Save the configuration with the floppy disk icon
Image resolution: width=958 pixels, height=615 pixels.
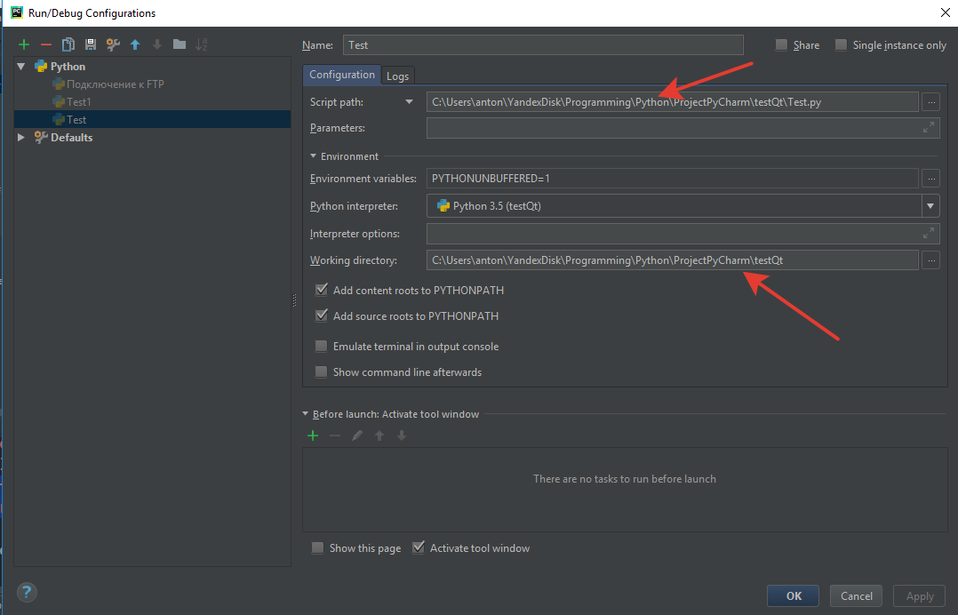pos(91,44)
